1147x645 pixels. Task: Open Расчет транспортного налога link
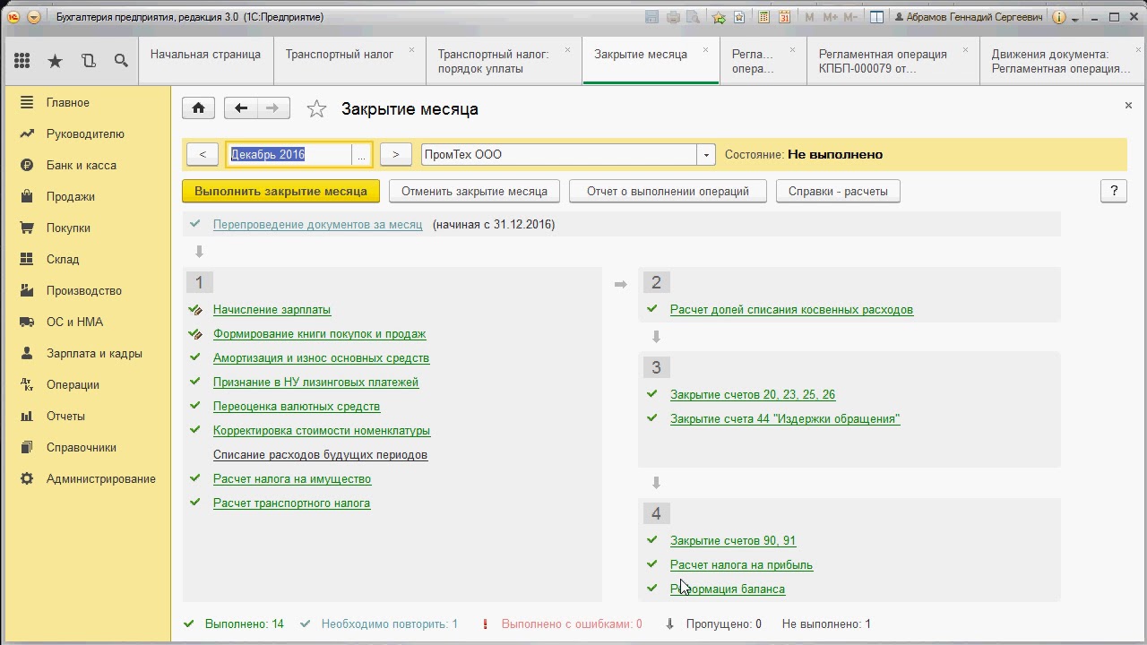pyautogui.click(x=291, y=503)
